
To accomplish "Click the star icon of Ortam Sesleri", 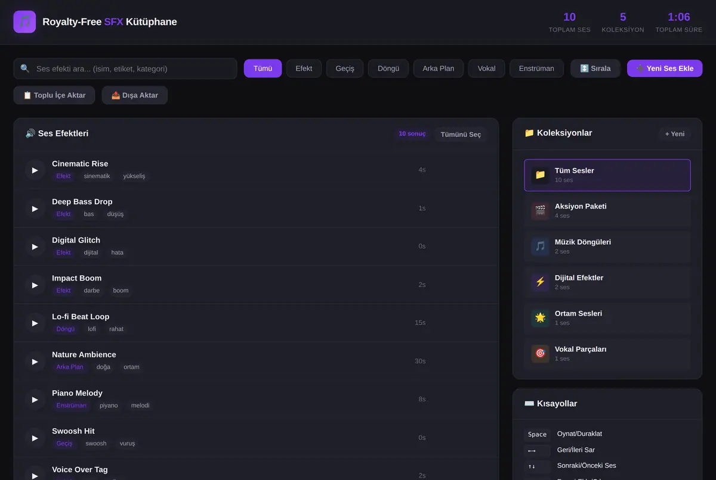I will pos(541,318).
